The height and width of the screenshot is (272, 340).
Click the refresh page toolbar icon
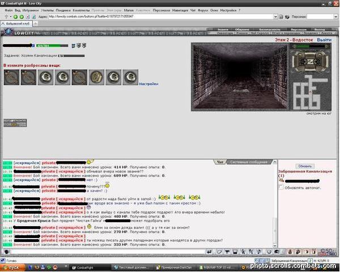33,16
